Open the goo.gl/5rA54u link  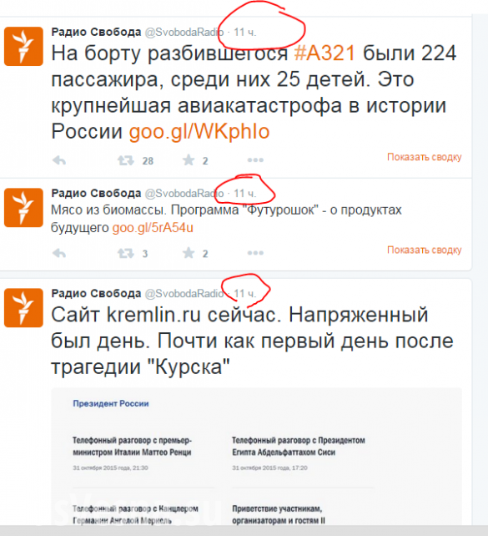click(153, 228)
